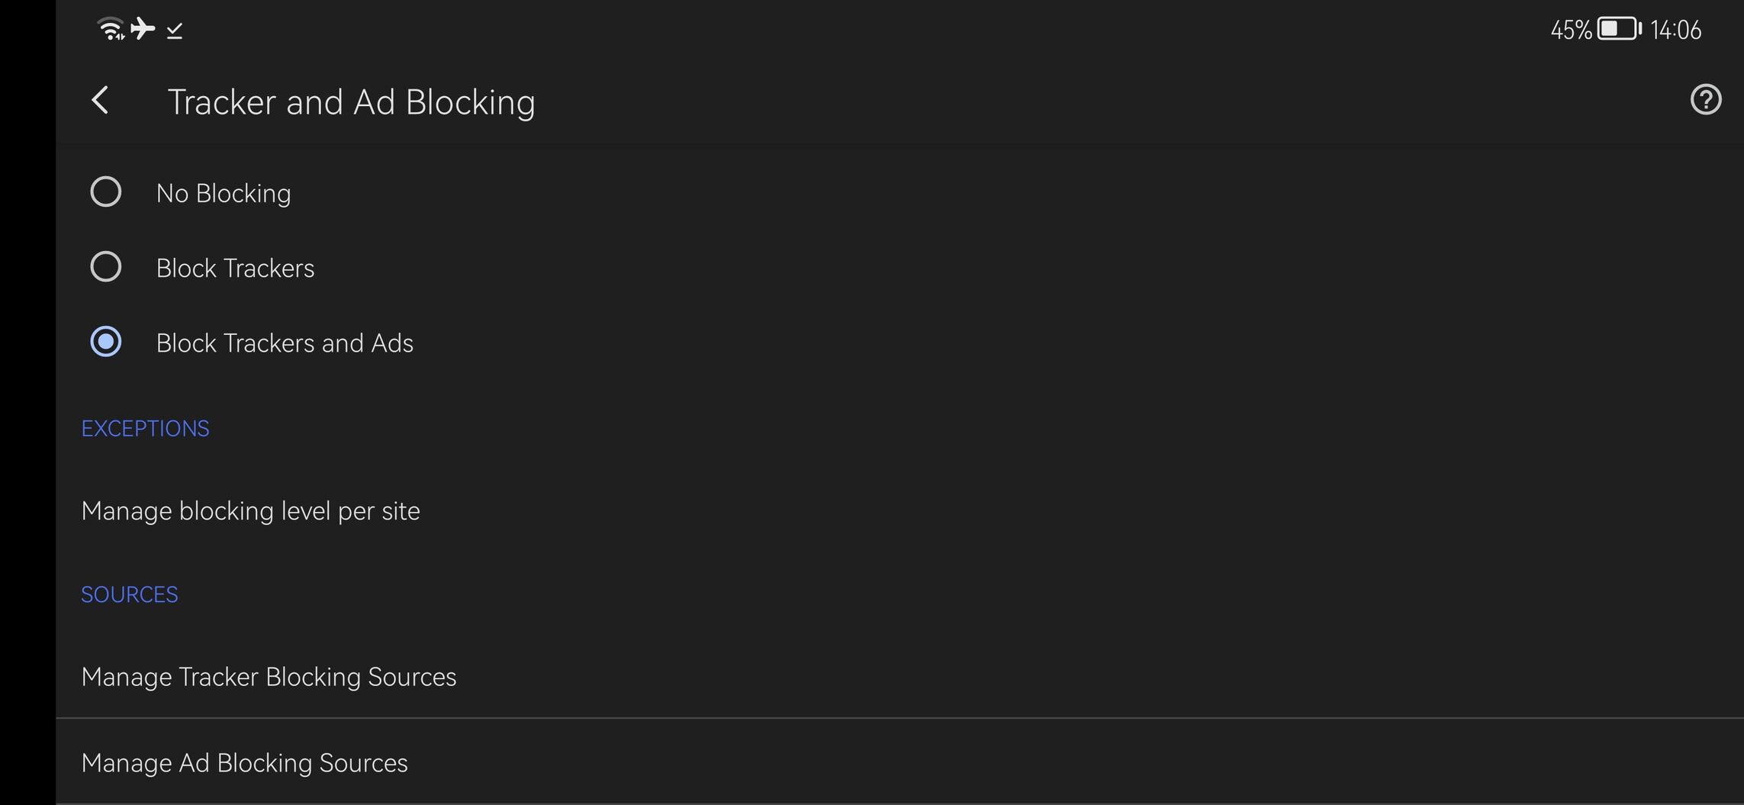Click the Tracker and Ad Blocking title

click(x=351, y=102)
